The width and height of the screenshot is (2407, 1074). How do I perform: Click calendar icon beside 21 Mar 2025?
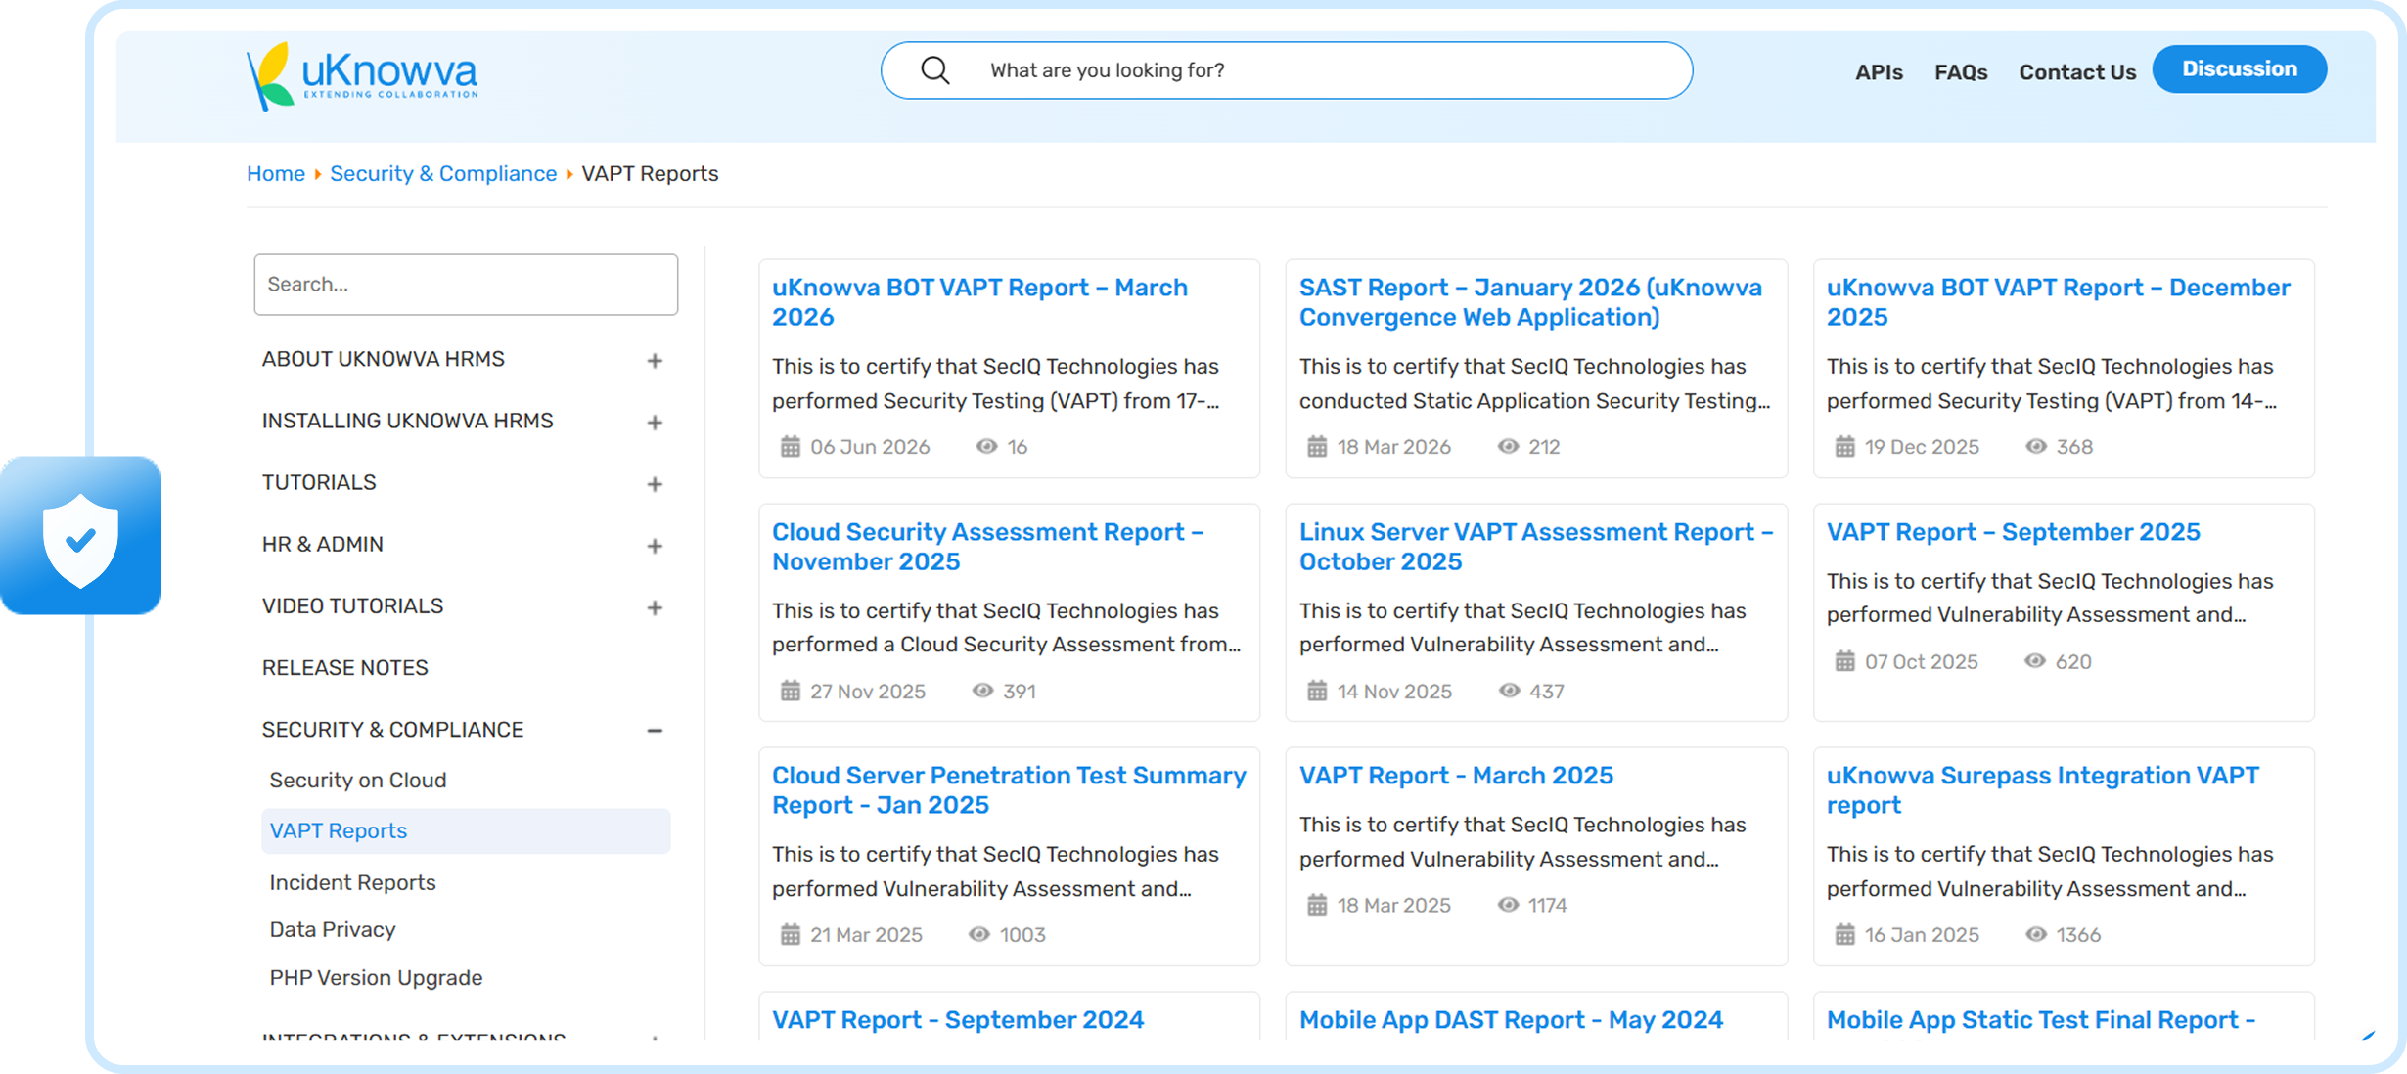pyautogui.click(x=790, y=935)
